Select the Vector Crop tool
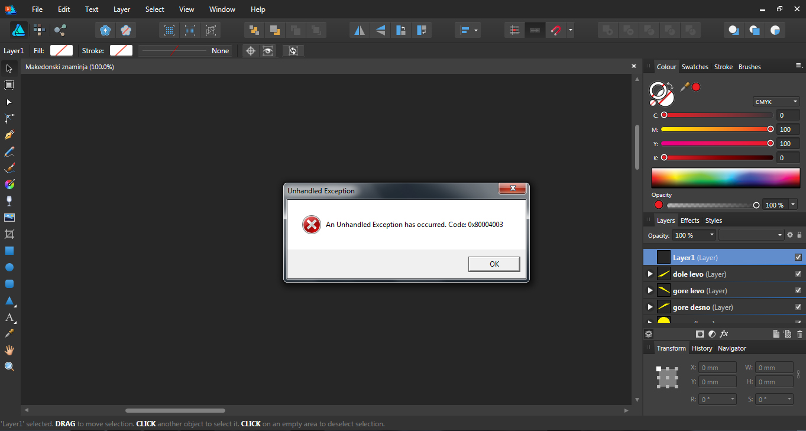Screen dimensions: 806x431 pos(9,234)
